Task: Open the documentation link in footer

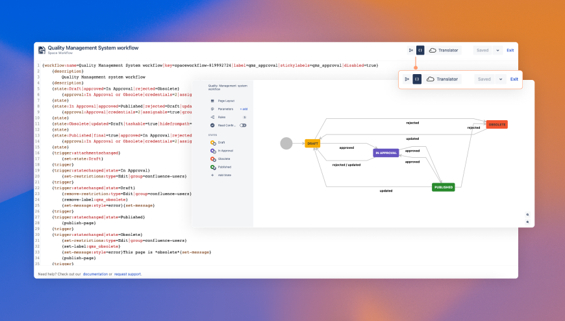Action: 95,274
